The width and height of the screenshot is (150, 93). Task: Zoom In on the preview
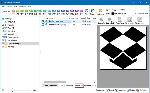[101, 21]
